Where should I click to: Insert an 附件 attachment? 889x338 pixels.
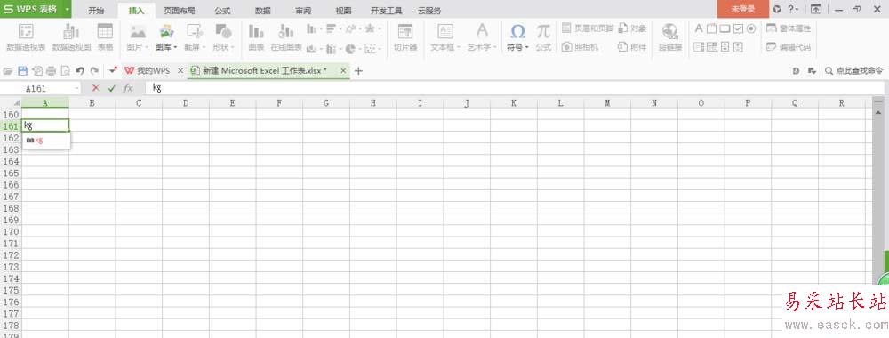[632, 47]
